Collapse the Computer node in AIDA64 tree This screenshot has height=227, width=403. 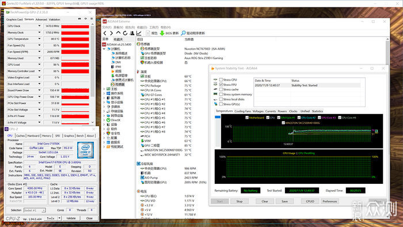104,49
